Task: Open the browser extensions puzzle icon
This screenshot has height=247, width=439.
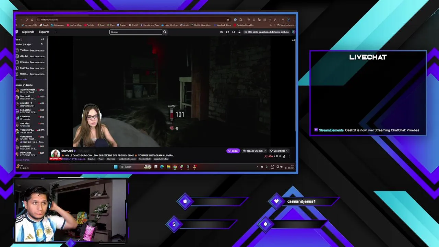Action: (x=241, y=20)
